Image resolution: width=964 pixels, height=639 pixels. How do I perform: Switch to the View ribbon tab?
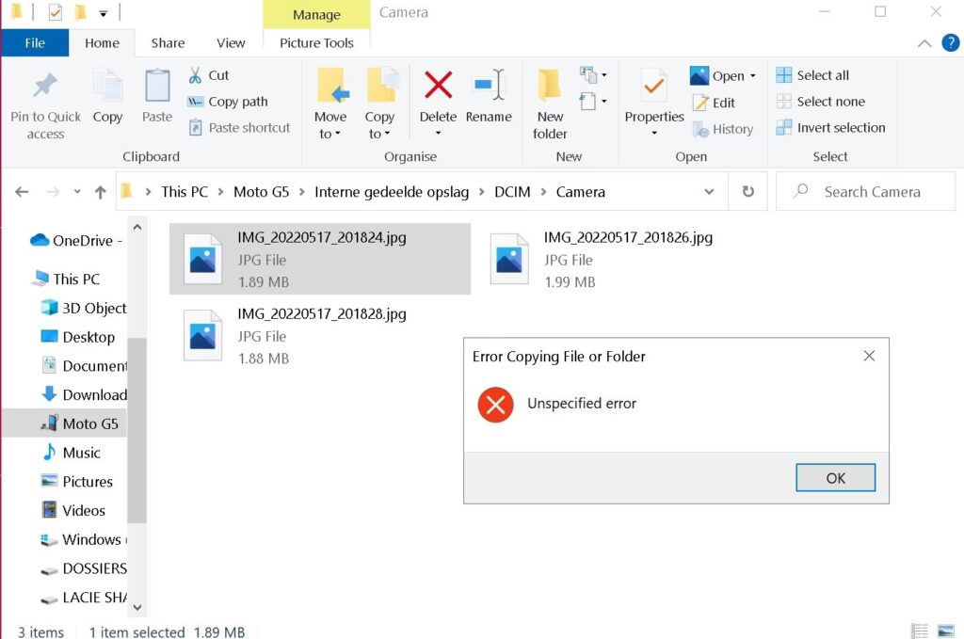231,42
